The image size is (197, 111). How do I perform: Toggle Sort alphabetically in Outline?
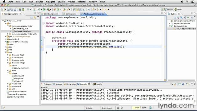[178, 18]
